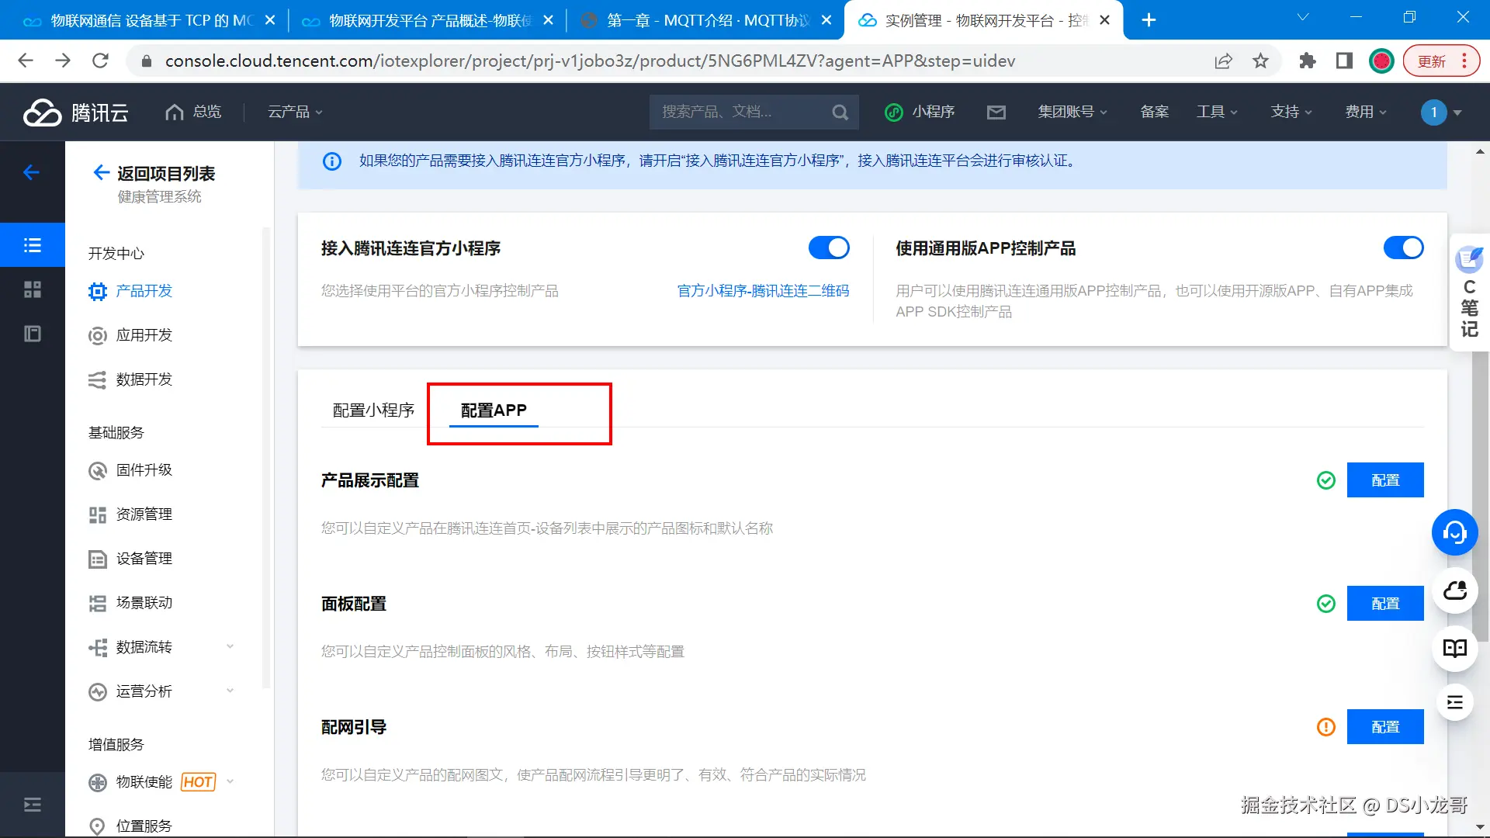This screenshot has height=838, width=1490.
Task: Click 配置 button for 面板配置
Action: [x=1384, y=604]
